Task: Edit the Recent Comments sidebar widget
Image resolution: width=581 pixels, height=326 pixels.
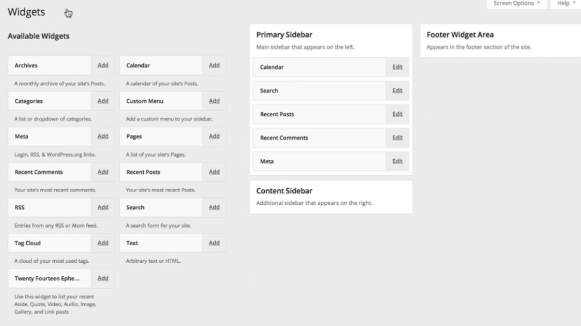Action: click(398, 137)
